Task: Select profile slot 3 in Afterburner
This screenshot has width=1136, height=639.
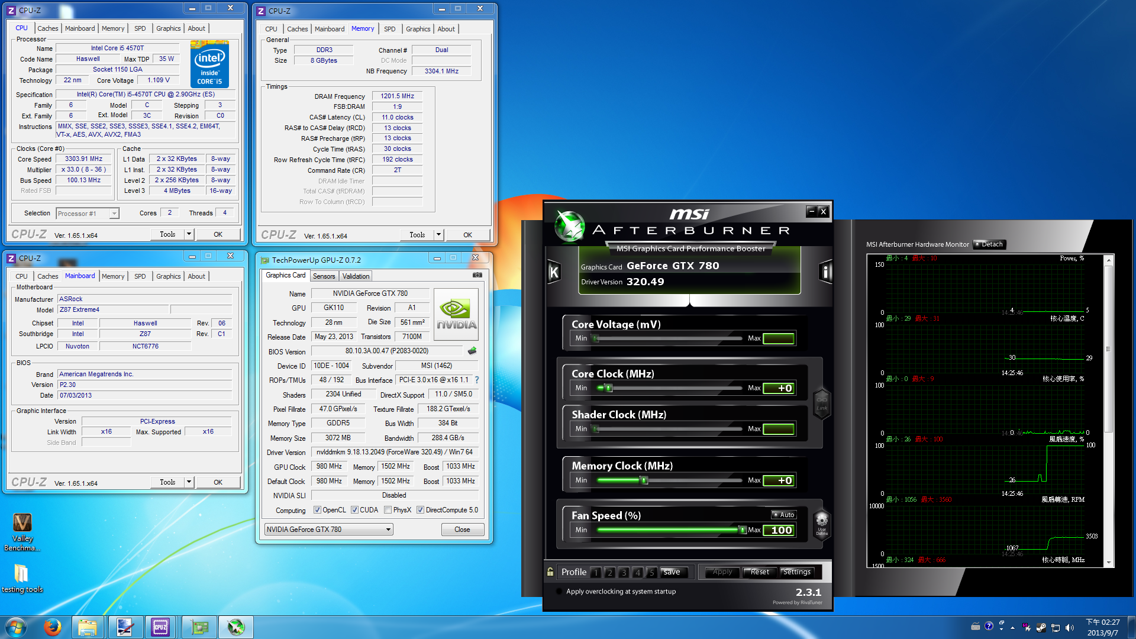Action: coord(624,572)
